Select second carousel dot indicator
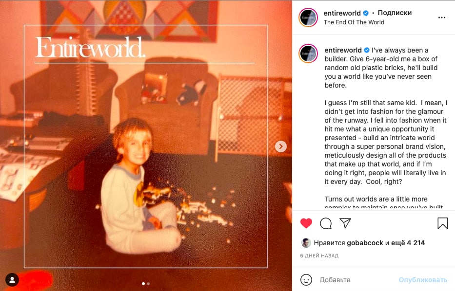Screen dimensions: 455x291 point(148,284)
